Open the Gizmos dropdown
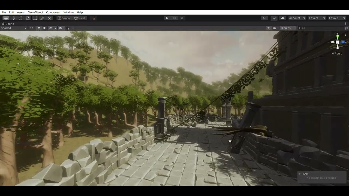Image resolution: width=349 pixels, height=196 pixels. click(x=288, y=28)
